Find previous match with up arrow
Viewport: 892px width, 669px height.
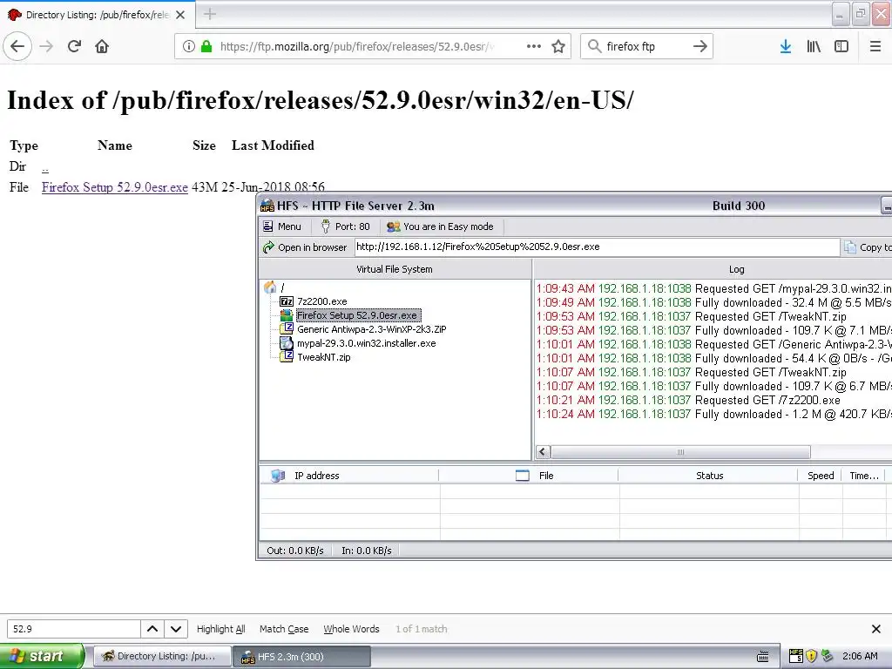pos(152,629)
